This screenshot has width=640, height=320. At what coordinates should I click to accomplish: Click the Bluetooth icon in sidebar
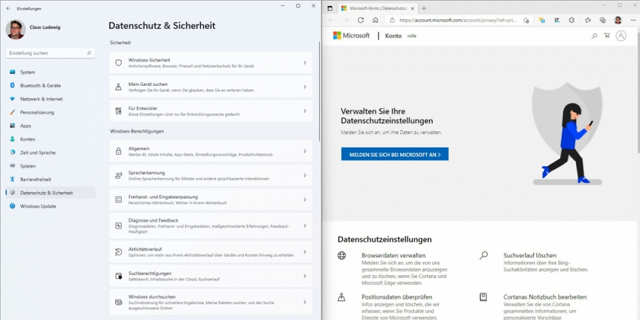coord(12,85)
